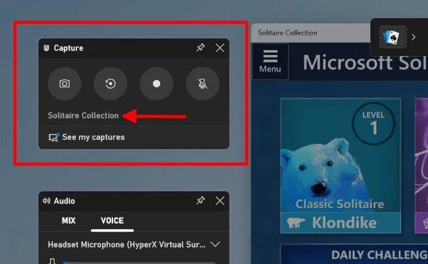This screenshot has height=264, width=428.
Task: Click the Solitaire Collection window title
Action: coord(288,33)
